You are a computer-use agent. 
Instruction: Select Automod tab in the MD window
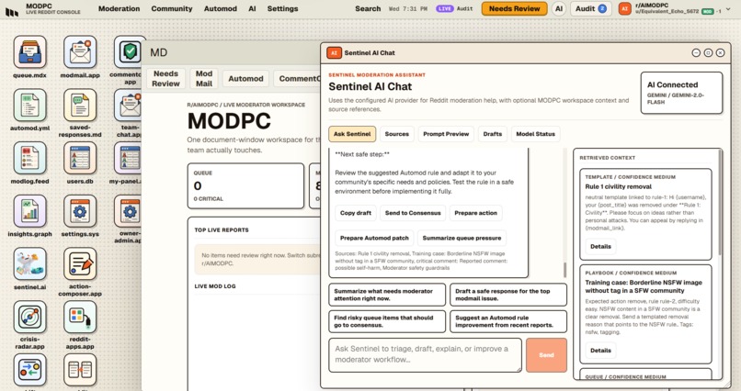pos(245,79)
